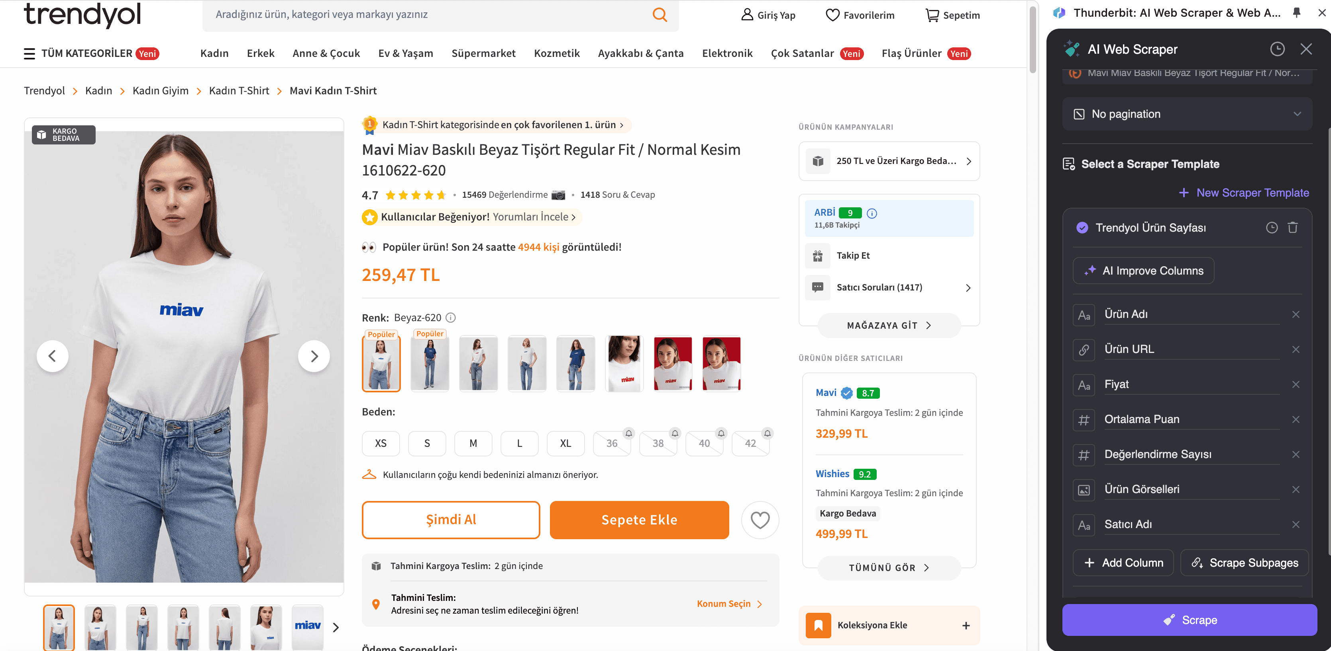The height and width of the screenshot is (651, 1331).
Task: Click the Sepete Ekle button
Action: (x=639, y=519)
